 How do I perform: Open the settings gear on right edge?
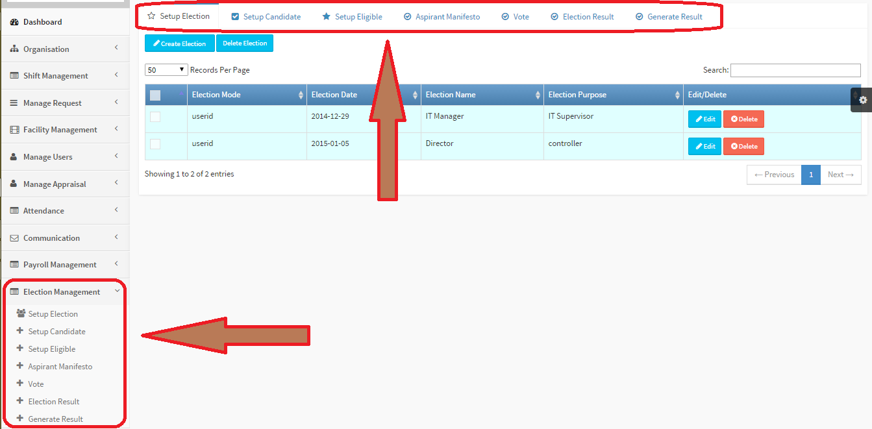click(862, 100)
